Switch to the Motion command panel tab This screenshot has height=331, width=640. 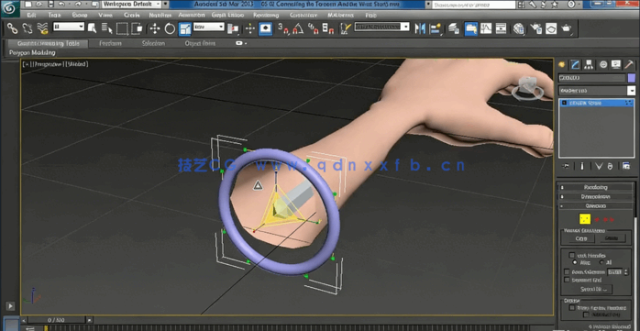tap(602, 64)
